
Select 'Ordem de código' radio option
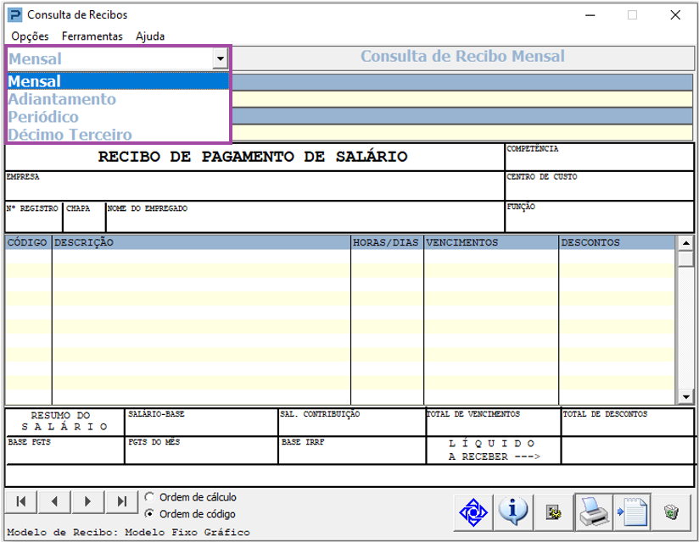tap(150, 514)
